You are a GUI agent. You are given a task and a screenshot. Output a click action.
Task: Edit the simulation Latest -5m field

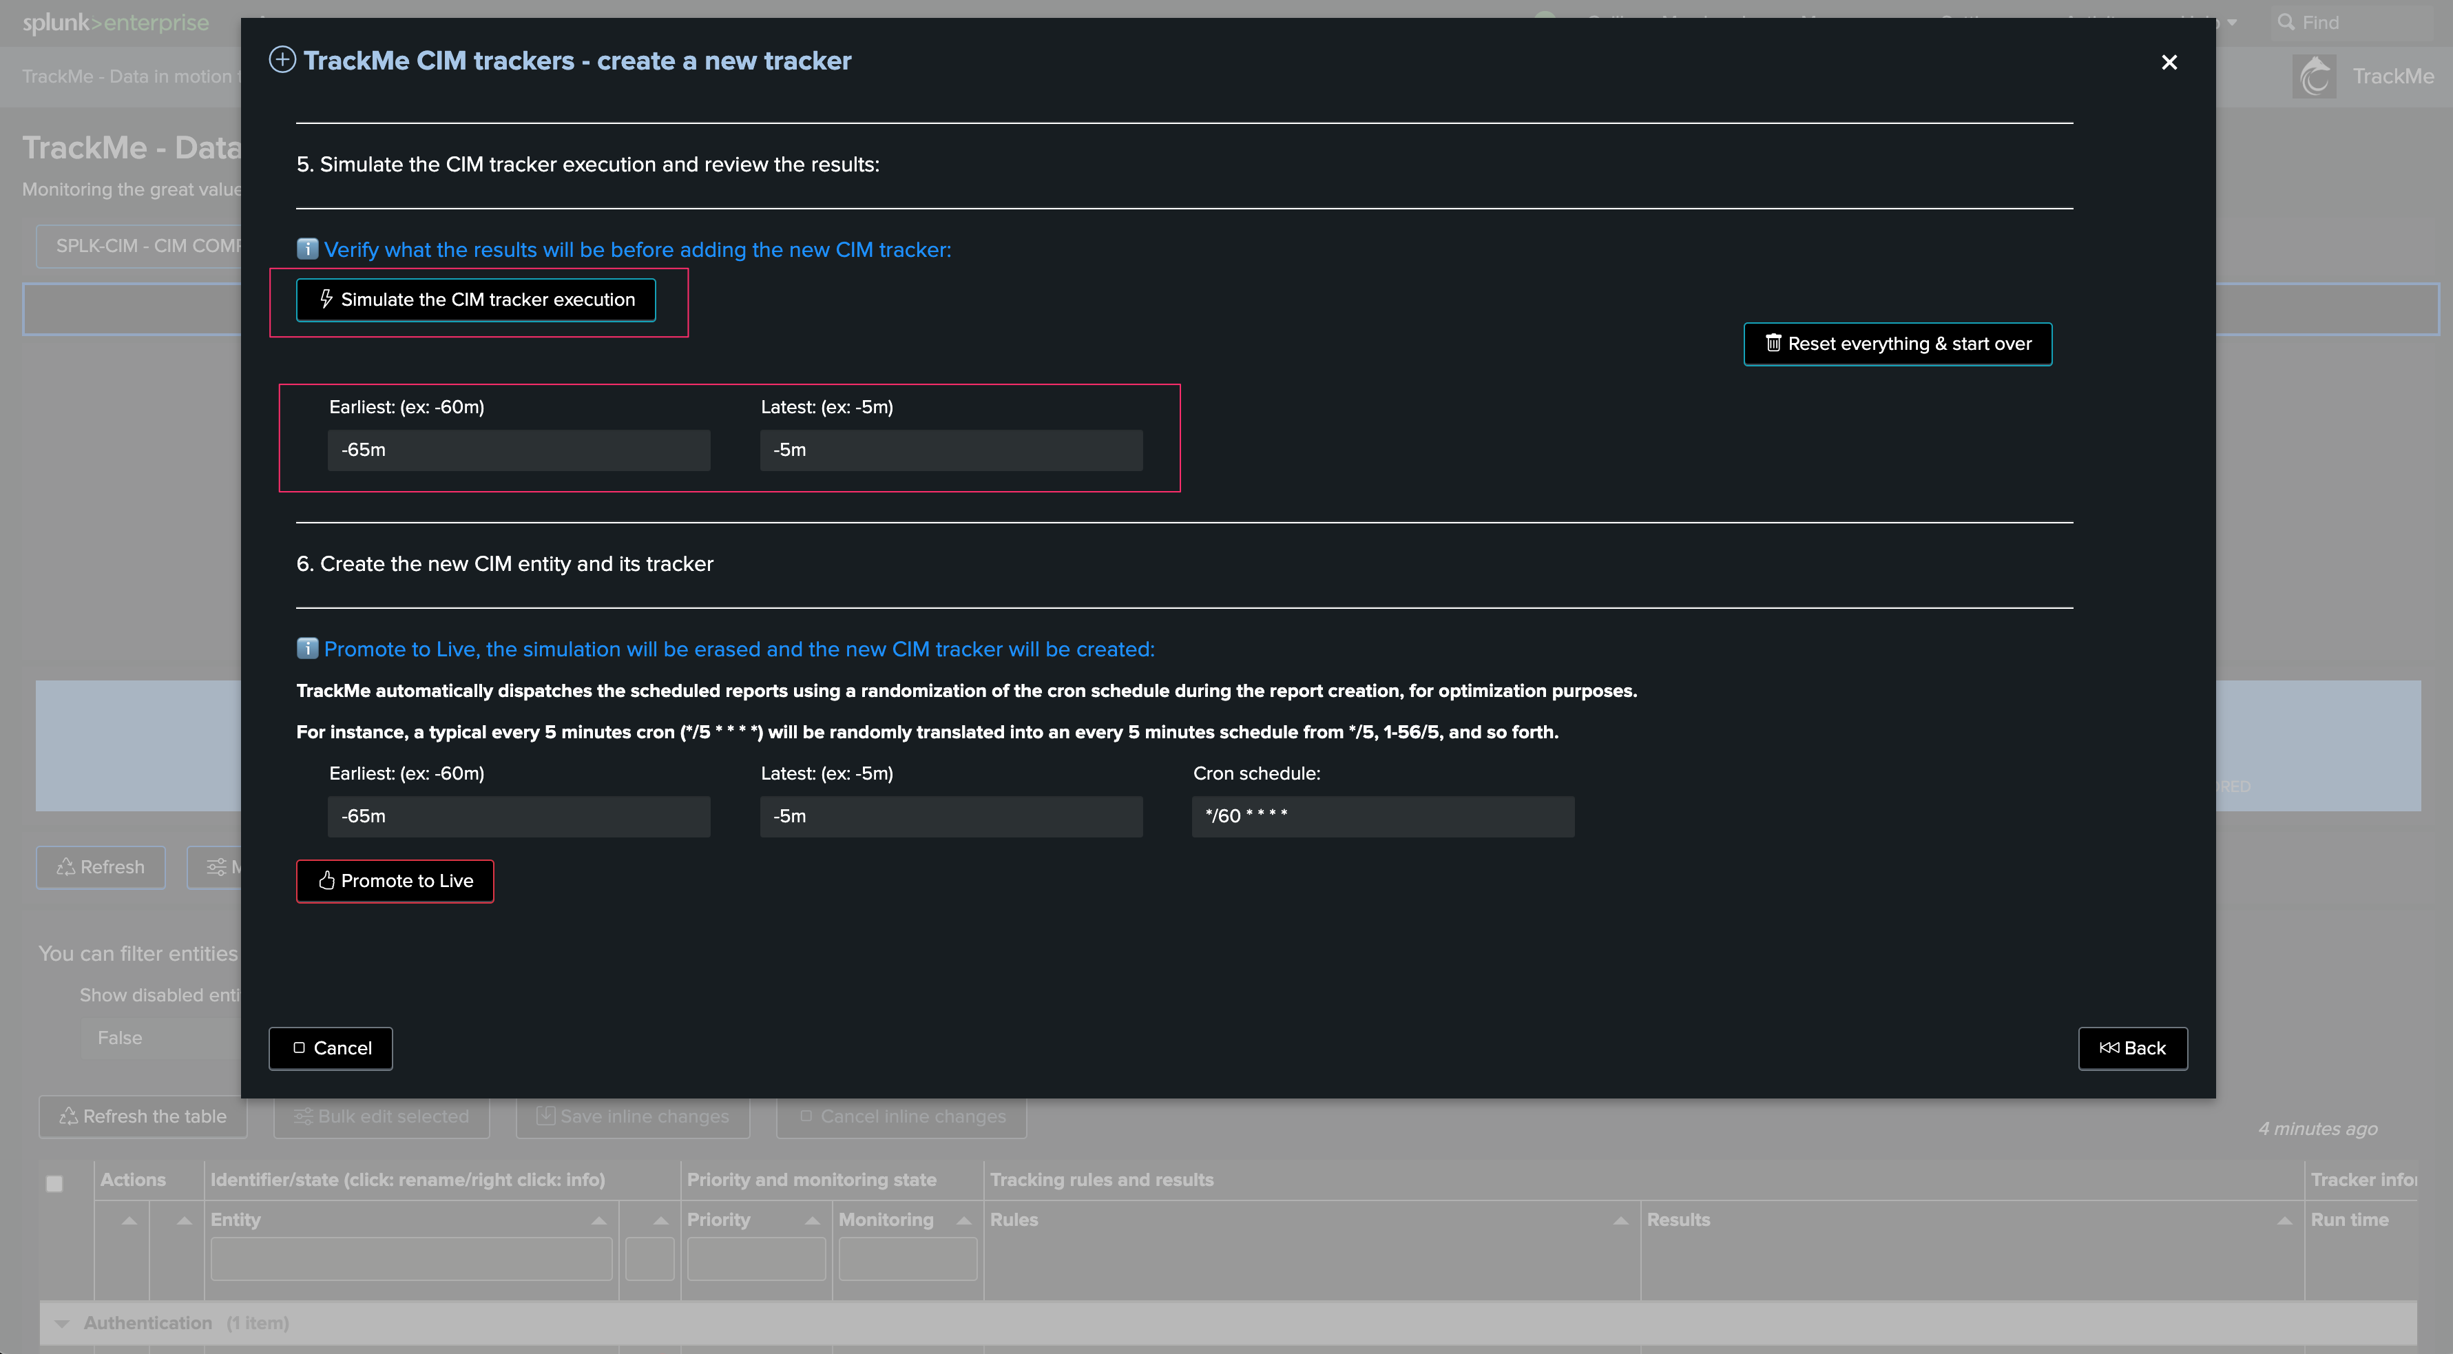[x=951, y=450]
